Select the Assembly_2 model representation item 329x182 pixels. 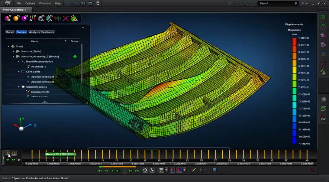38,67
